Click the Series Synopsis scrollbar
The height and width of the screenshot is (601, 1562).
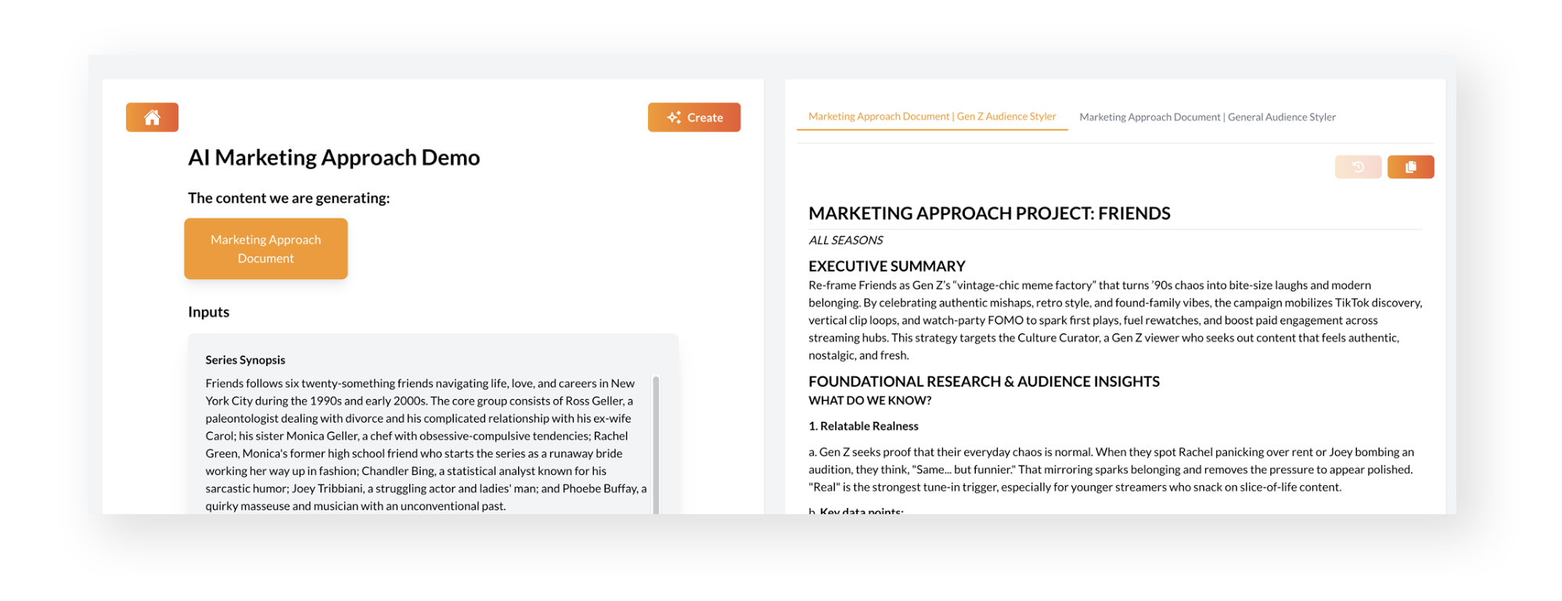[x=656, y=442]
